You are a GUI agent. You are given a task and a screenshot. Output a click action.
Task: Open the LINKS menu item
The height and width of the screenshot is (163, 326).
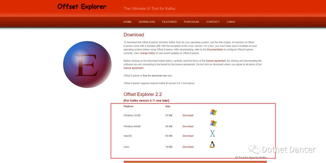(231, 22)
